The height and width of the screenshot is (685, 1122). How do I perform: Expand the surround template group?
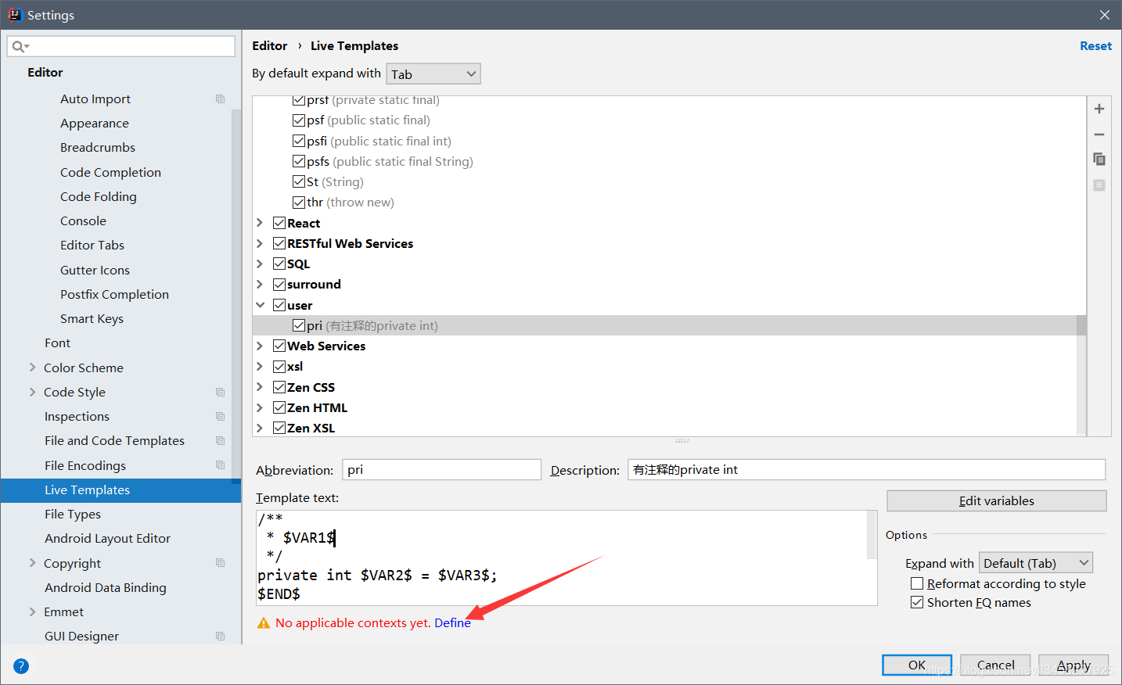(260, 284)
